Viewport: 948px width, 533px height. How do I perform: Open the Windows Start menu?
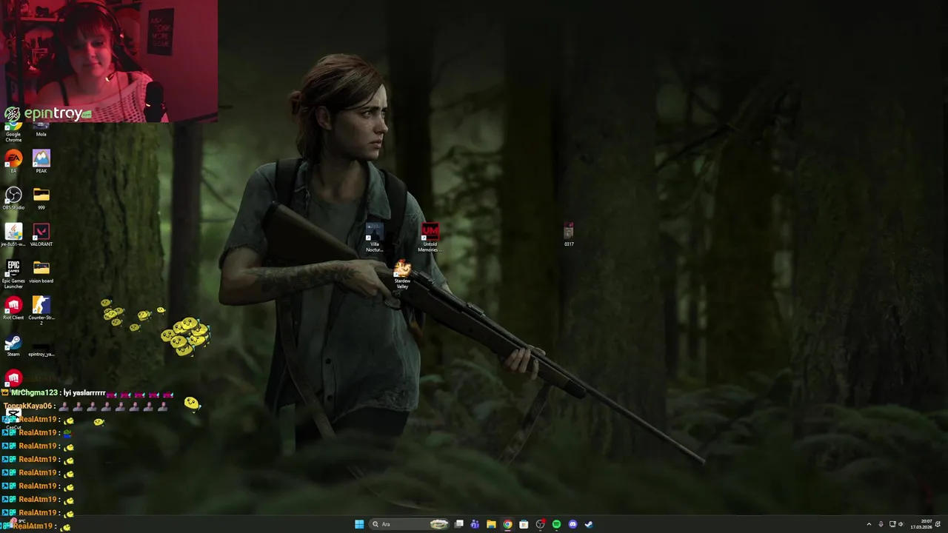[359, 524]
